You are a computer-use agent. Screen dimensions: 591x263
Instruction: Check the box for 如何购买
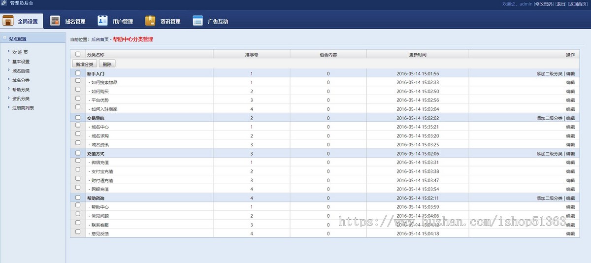(x=78, y=89)
